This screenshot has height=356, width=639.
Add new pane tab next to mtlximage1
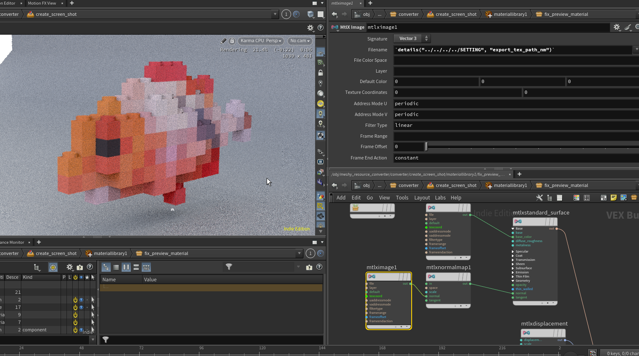[370, 3]
